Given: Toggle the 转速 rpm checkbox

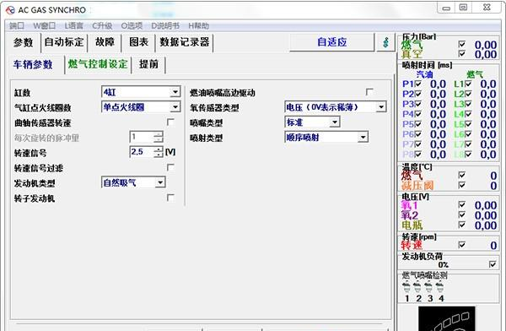Looking at the screenshot, I should point(462,245).
